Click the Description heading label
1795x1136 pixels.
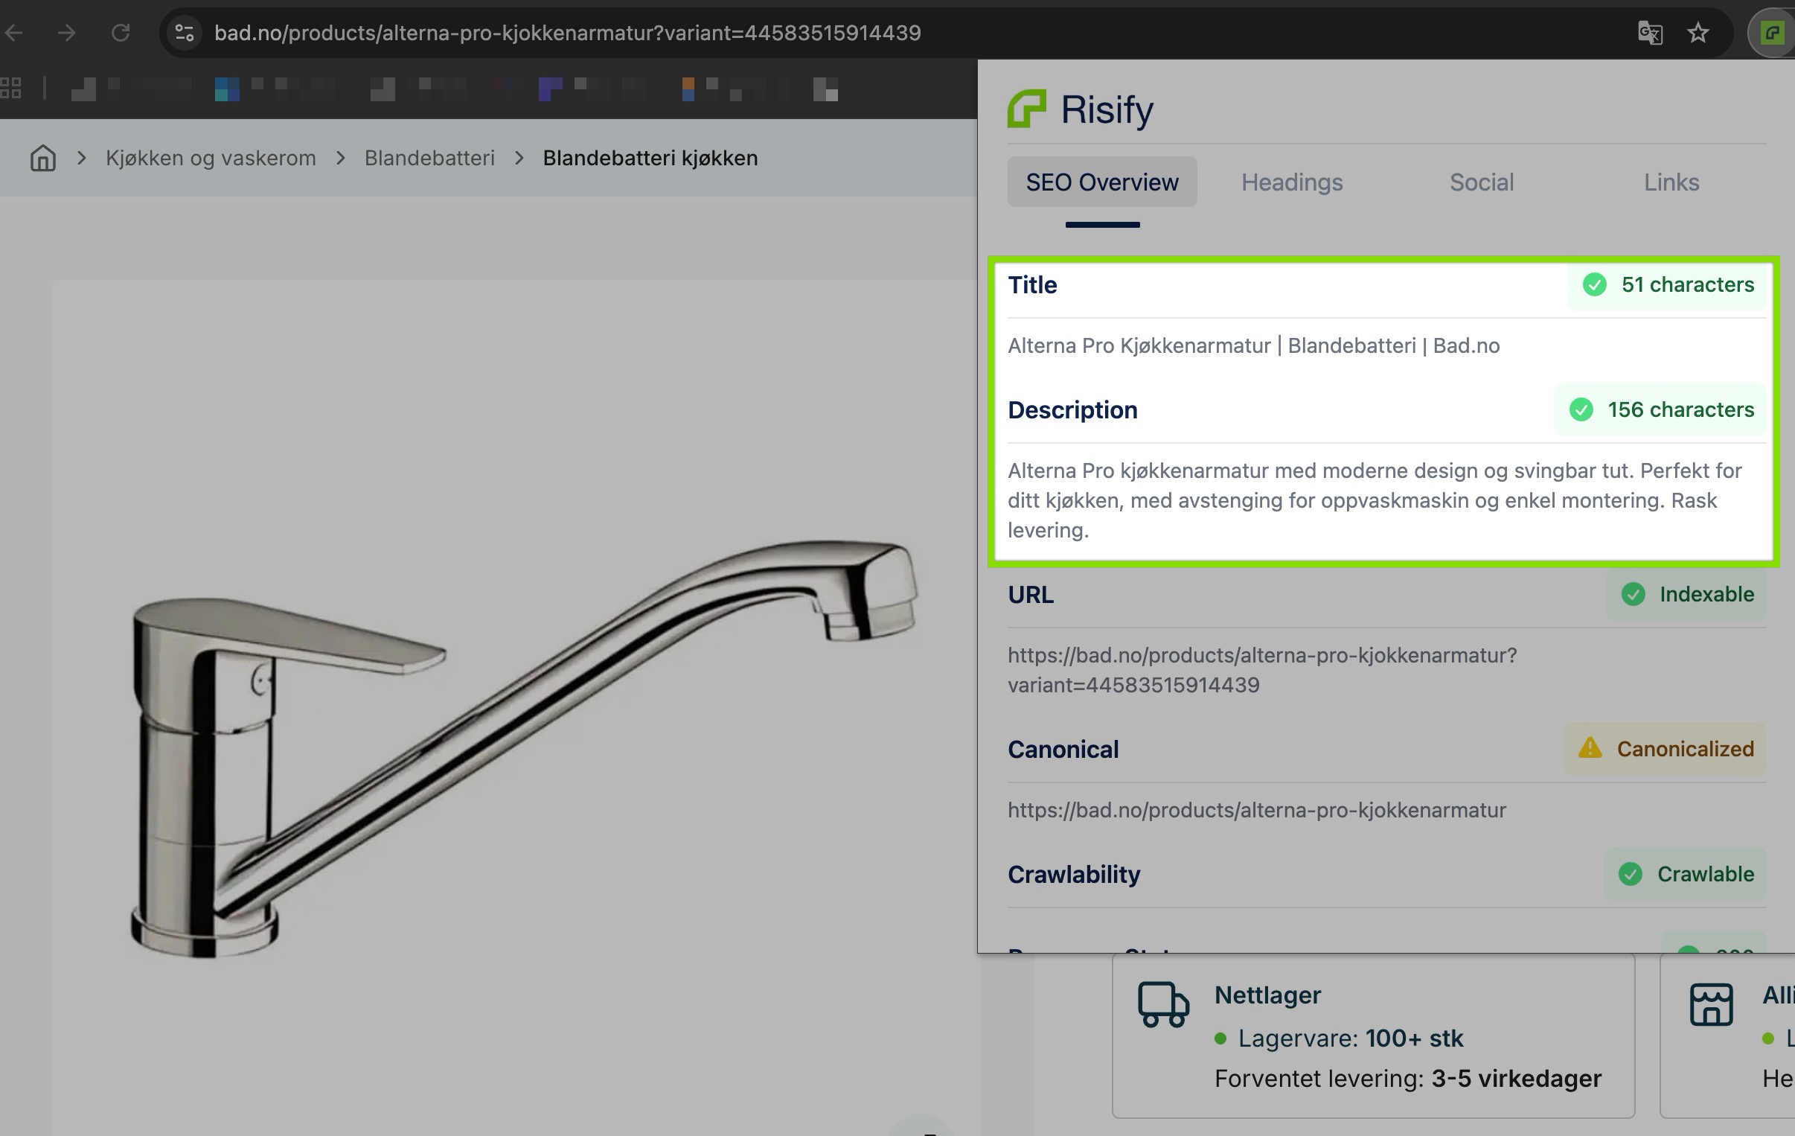[1072, 409]
